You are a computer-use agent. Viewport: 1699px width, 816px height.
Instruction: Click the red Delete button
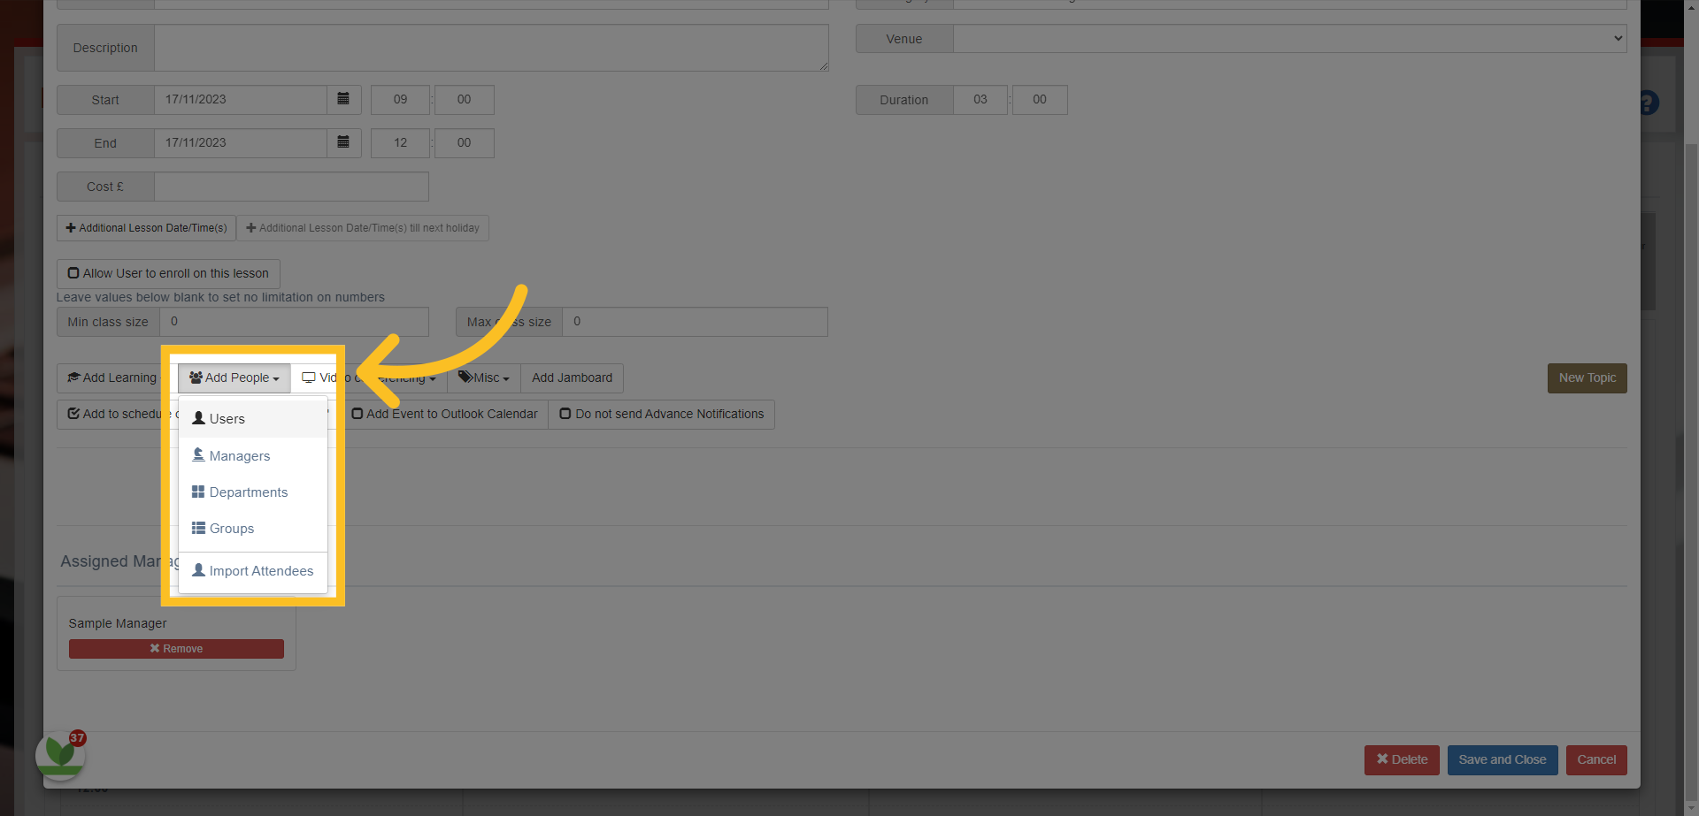(x=1402, y=759)
